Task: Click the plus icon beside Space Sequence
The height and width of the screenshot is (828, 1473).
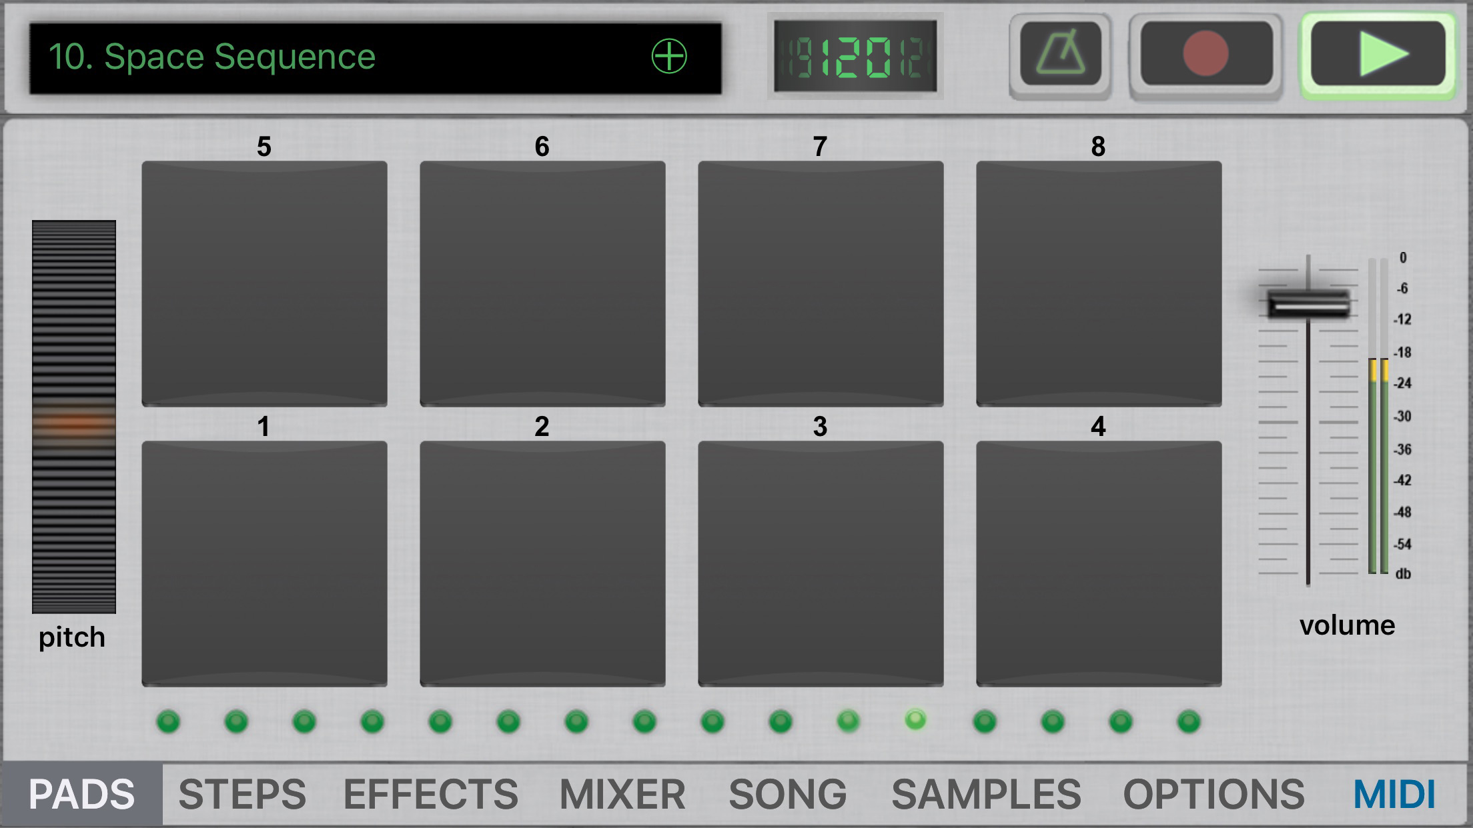Action: (x=668, y=56)
